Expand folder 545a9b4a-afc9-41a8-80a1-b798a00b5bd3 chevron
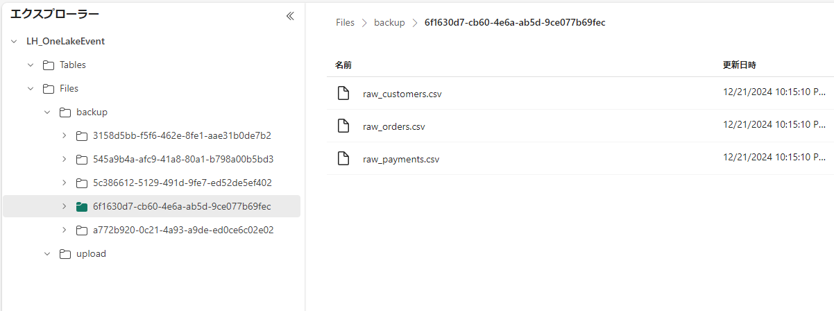 pos(64,159)
